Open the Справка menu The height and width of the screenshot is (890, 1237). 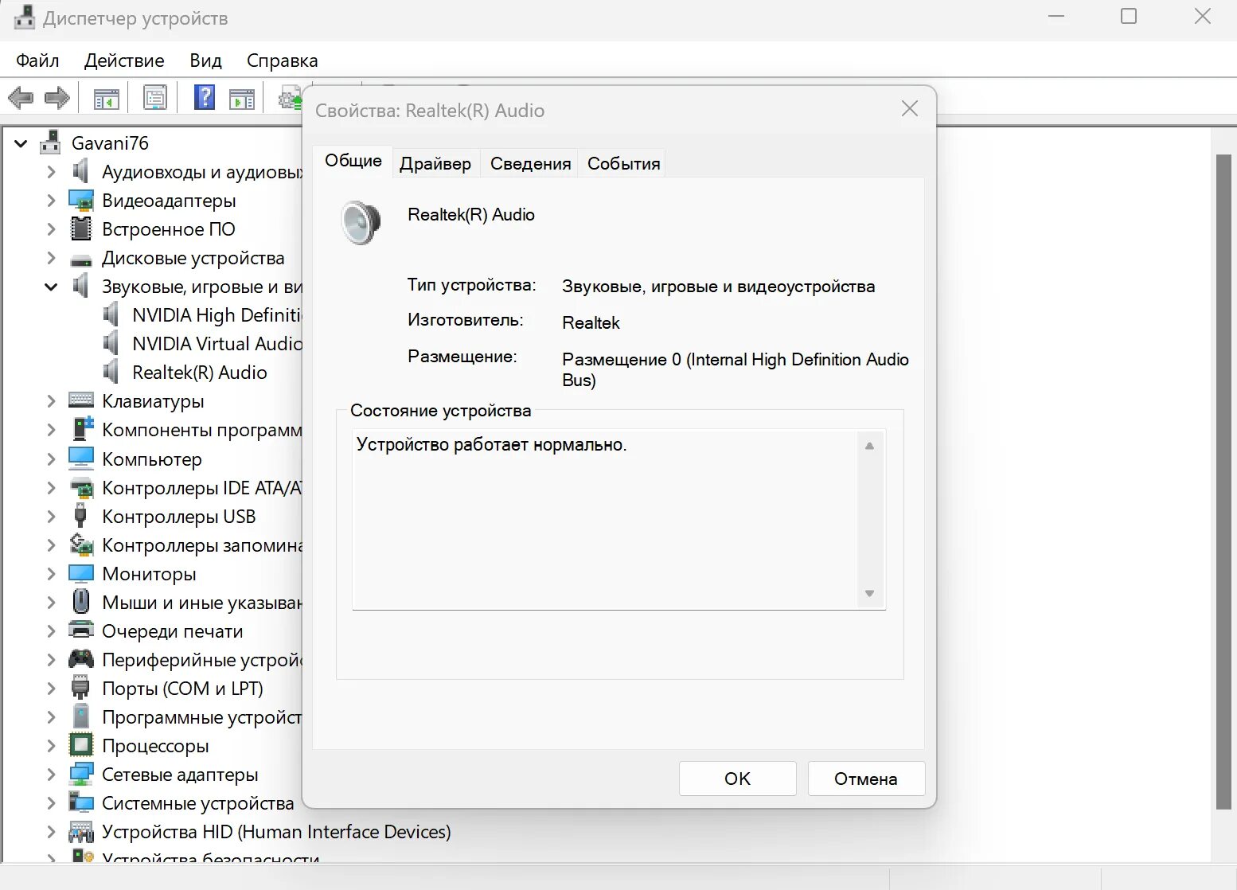pos(282,61)
